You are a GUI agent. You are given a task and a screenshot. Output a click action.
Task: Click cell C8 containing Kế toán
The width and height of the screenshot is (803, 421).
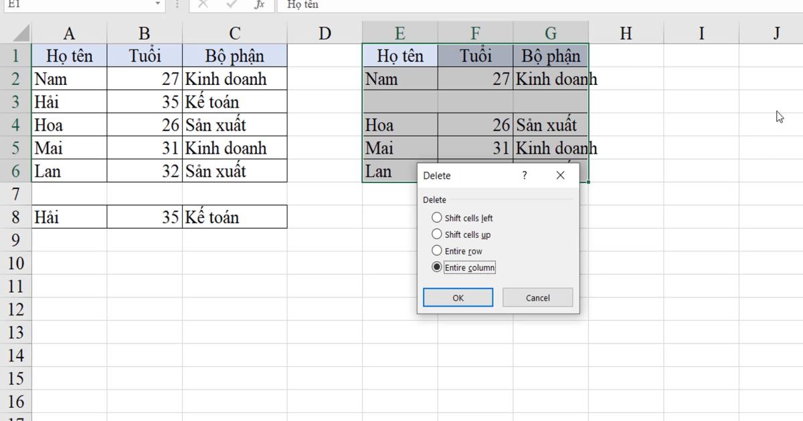234,216
